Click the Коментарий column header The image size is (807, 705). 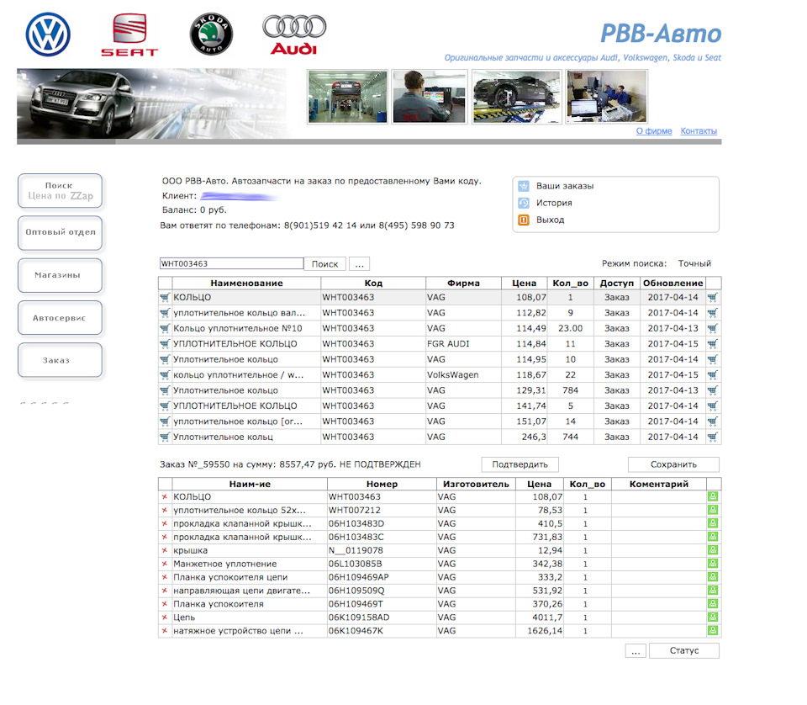(x=659, y=484)
